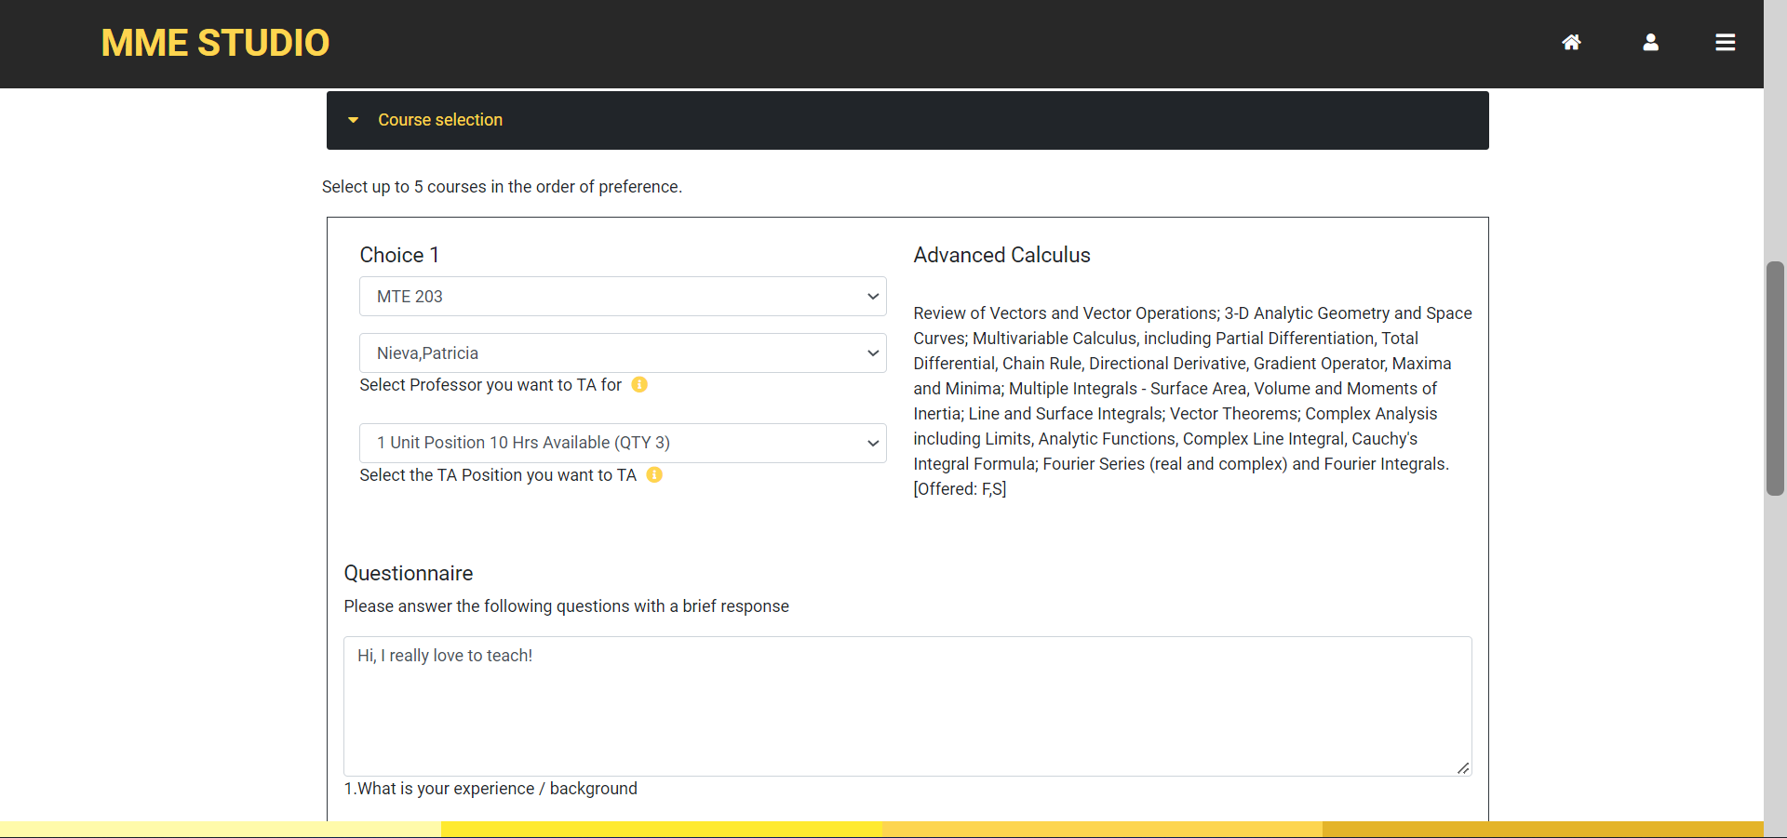Click the orange-yellow bottom bar segment
The image size is (1787, 838).
(1102, 830)
